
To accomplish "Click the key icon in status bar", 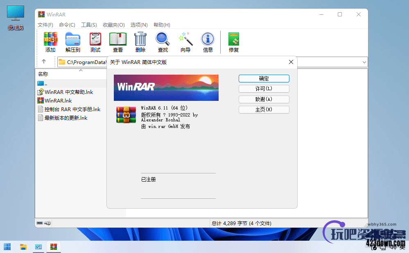I will (47, 223).
